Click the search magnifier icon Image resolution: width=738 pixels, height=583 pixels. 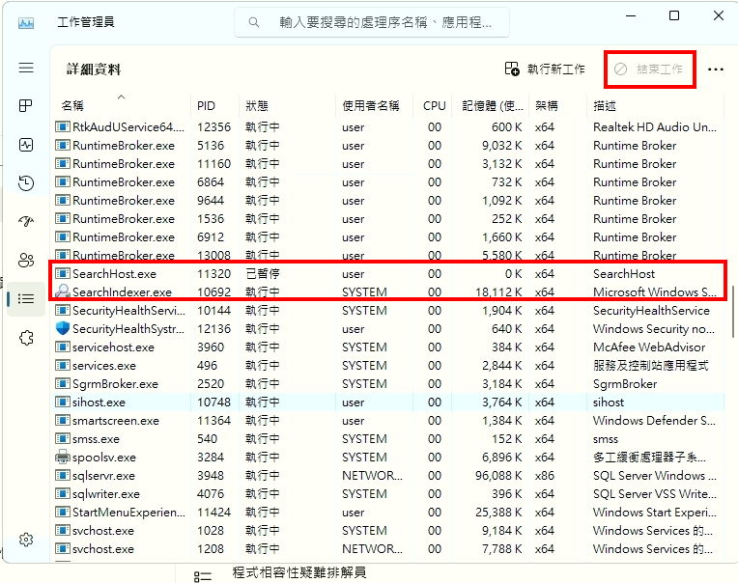click(254, 22)
